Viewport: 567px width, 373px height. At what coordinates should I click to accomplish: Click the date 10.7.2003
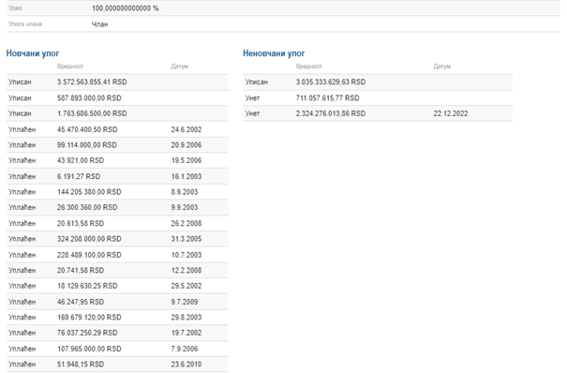coord(187,255)
